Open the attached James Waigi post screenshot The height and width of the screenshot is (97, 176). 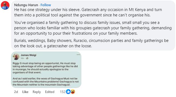(46, 70)
